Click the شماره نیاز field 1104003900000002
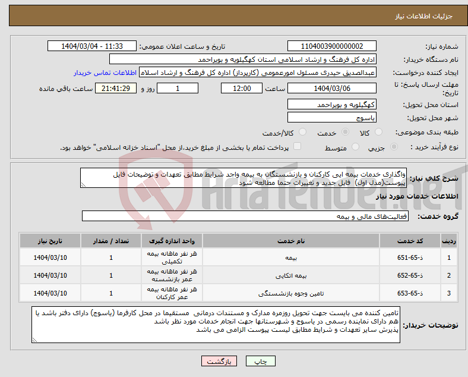 coord(331,46)
